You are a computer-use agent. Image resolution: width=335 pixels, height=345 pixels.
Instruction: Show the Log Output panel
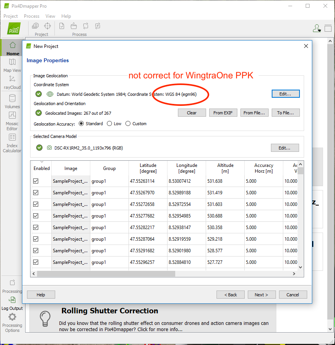12,303
